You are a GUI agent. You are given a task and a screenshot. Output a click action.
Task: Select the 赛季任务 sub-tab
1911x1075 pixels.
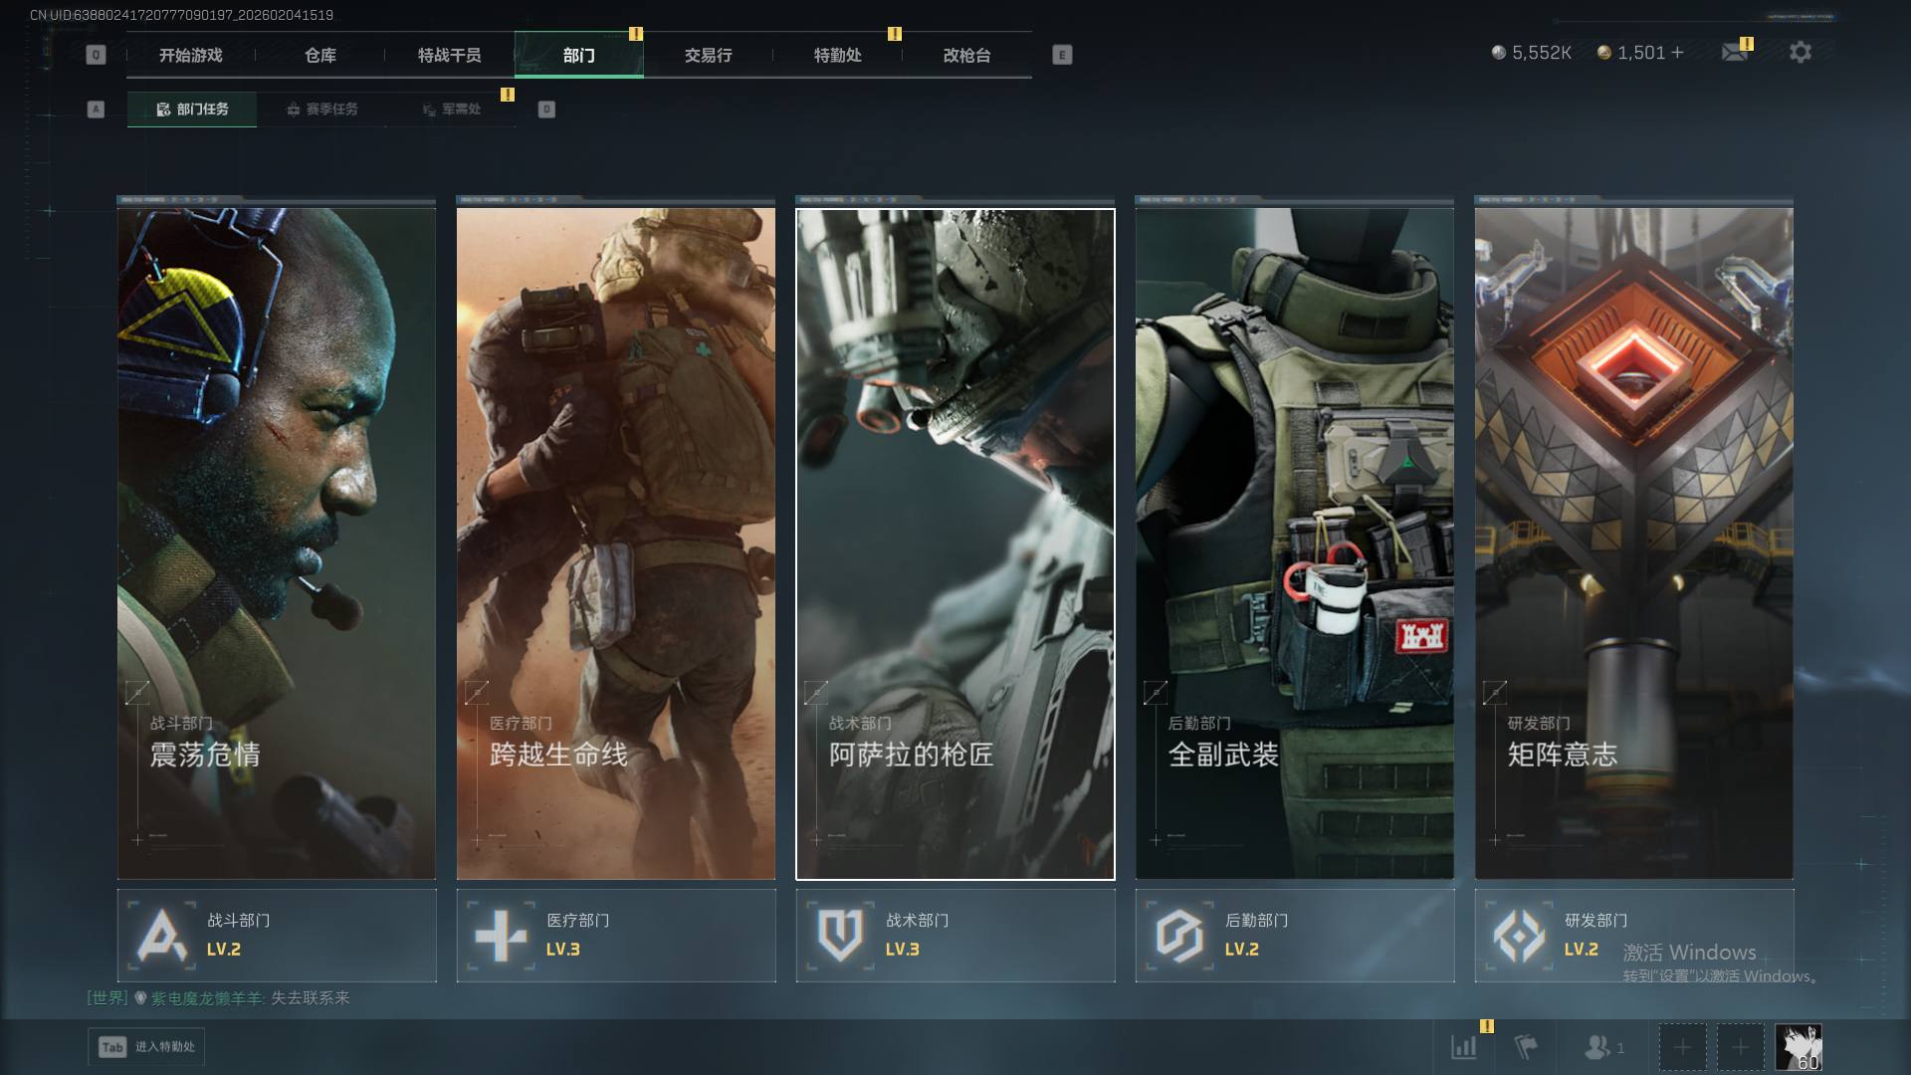tap(321, 109)
